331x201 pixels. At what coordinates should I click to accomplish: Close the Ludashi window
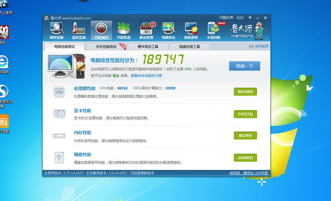265,18
